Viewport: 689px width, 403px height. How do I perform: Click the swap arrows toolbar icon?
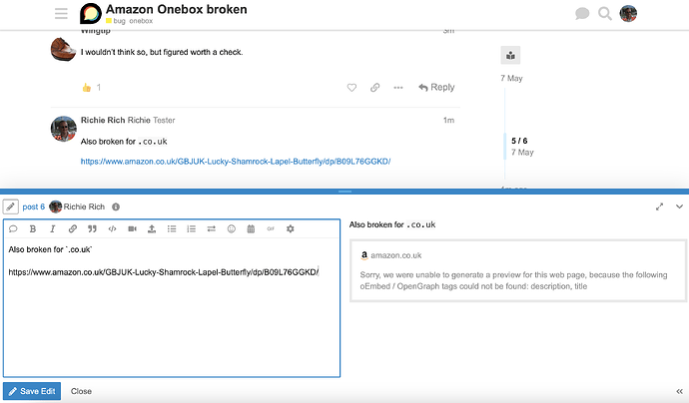212,228
